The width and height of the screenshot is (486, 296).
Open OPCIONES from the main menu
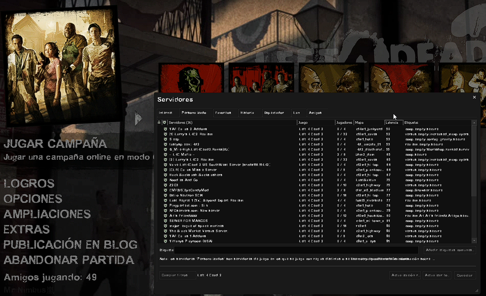[x=33, y=199]
